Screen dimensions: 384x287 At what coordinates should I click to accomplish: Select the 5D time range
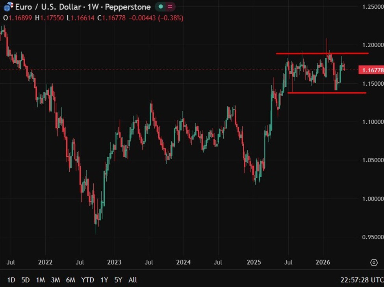pyautogui.click(x=25, y=280)
